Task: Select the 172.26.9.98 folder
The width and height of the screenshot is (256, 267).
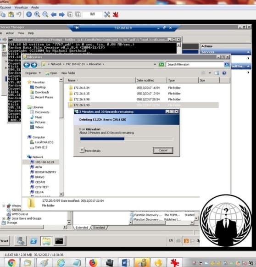Action: (x=81, y=99)
